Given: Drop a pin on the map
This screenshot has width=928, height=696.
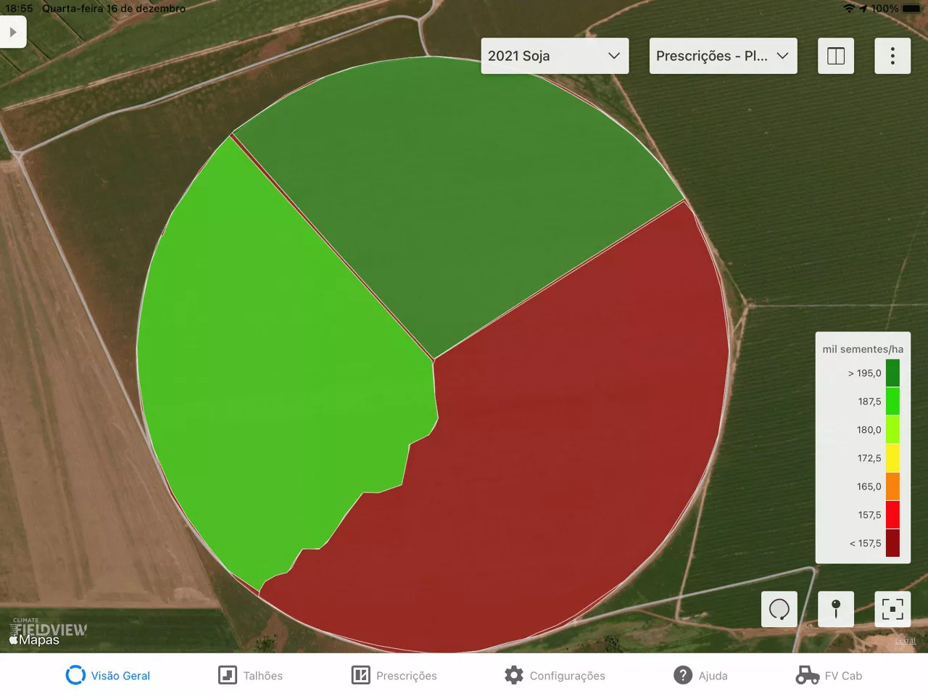Looking at the screenshot, I should [x=836, y=609].
